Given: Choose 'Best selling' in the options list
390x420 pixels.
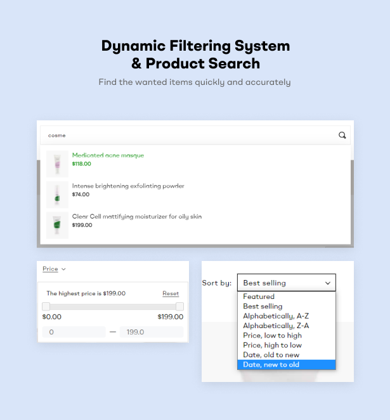Looking at the screenshot, I should [287, 306].
